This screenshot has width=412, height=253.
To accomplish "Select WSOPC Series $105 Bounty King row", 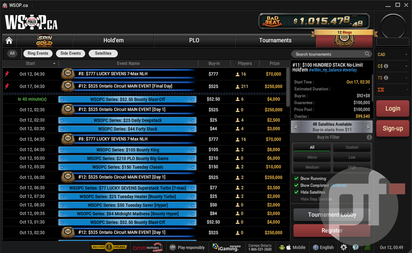I will 144,150.
